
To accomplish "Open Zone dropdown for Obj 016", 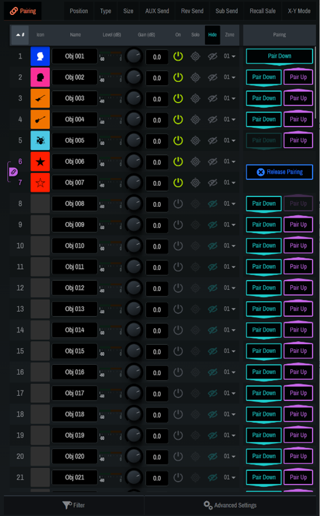I will 230,372.
